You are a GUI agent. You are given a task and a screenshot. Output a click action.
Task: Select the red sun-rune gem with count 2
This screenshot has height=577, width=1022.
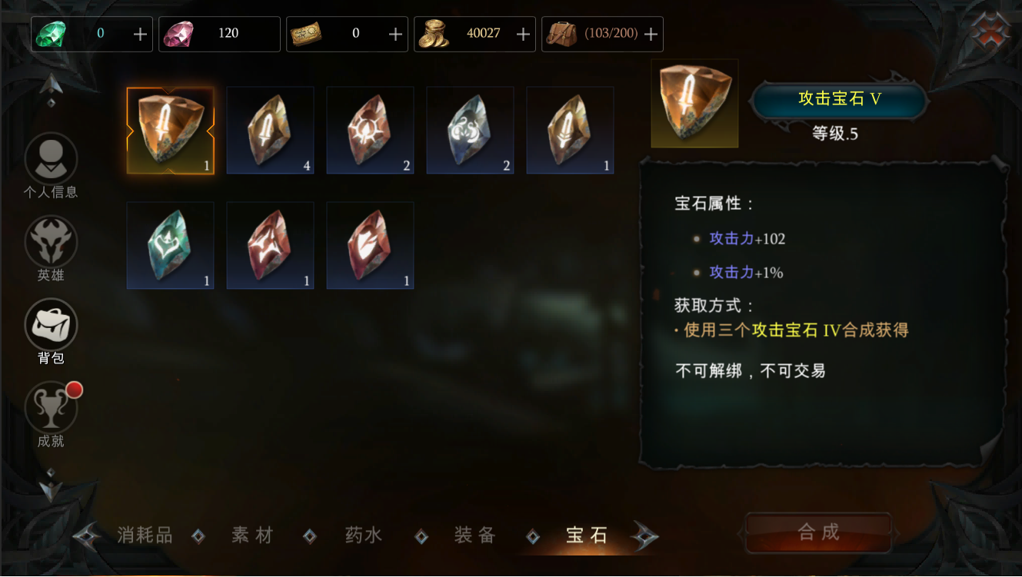click(370, 130)
